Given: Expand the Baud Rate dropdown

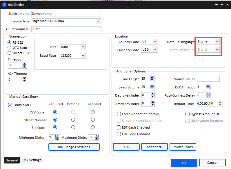Looking at the screenshot, I should pos(83,56).
